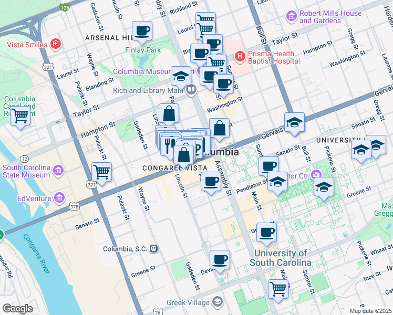Viewport: 393px width, 315px height.
Task: Click the shopping bag marker above Hampton St
Action: pyautogui.click(x=169, y=113)
